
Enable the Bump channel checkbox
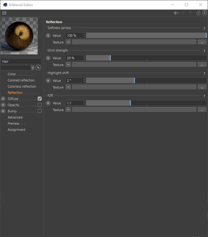tap(40, 111)
